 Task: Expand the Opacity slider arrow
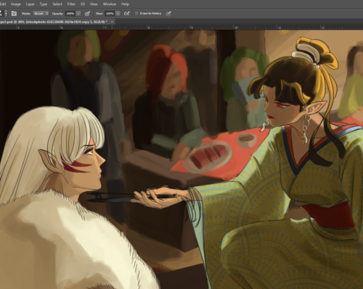point(78,14)
